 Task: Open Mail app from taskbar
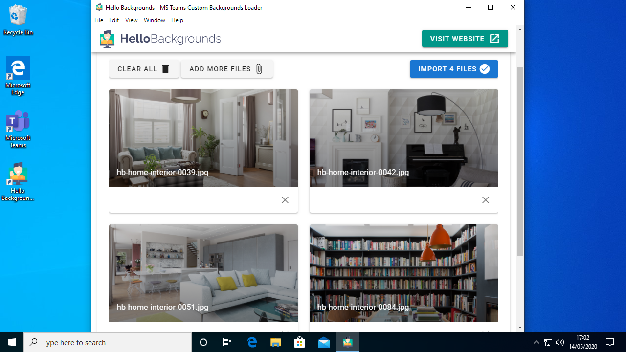point(324,342)
